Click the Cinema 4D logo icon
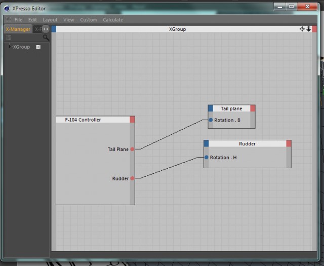 [x=7, y=8]
